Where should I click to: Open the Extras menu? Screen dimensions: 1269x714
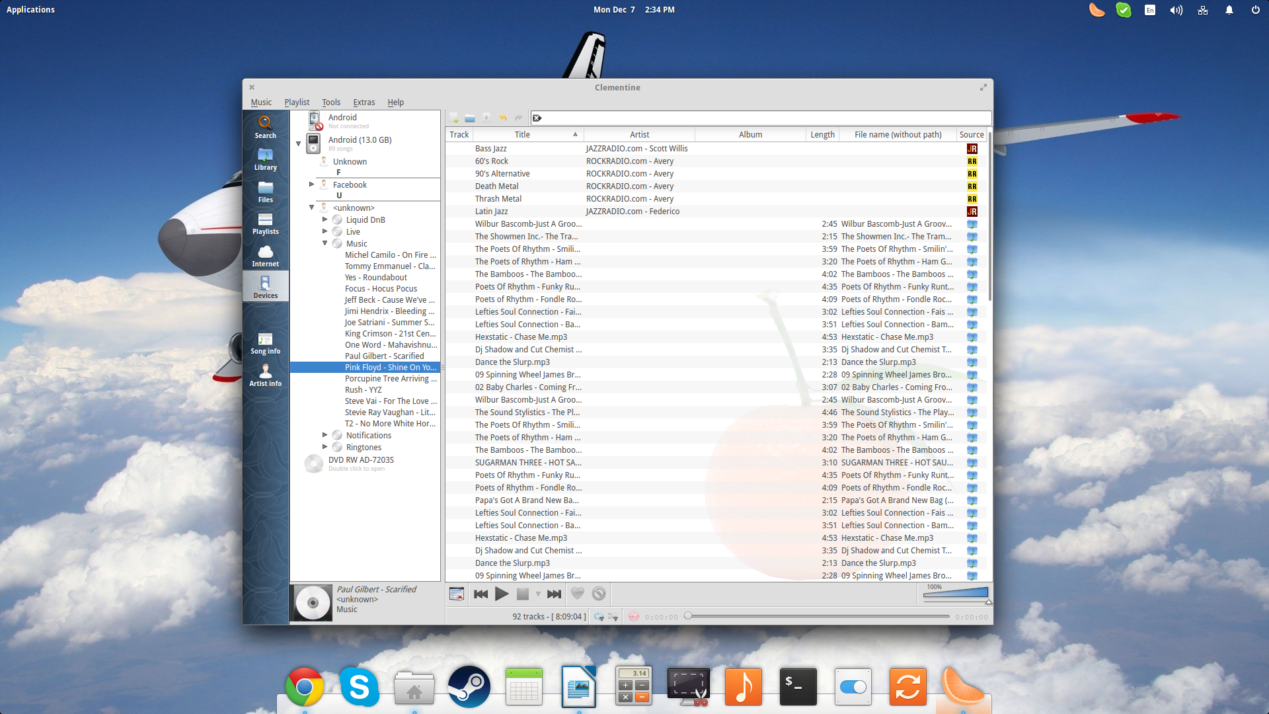pyautogui.click(x=364, y=102)
